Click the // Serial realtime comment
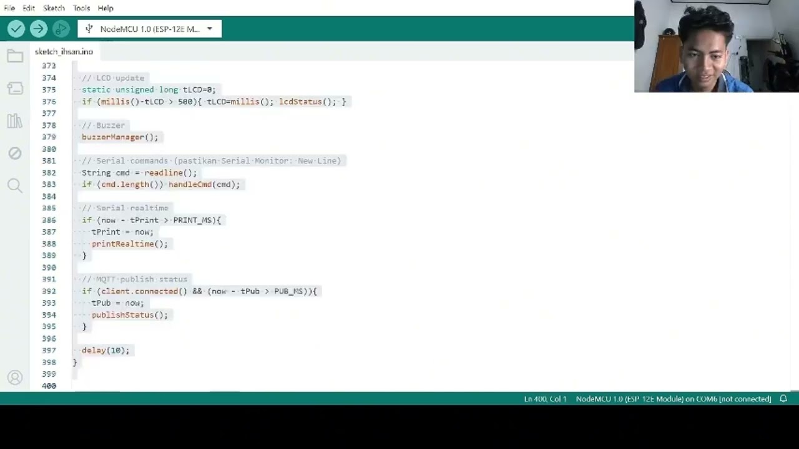 click(x=125, y=208)
